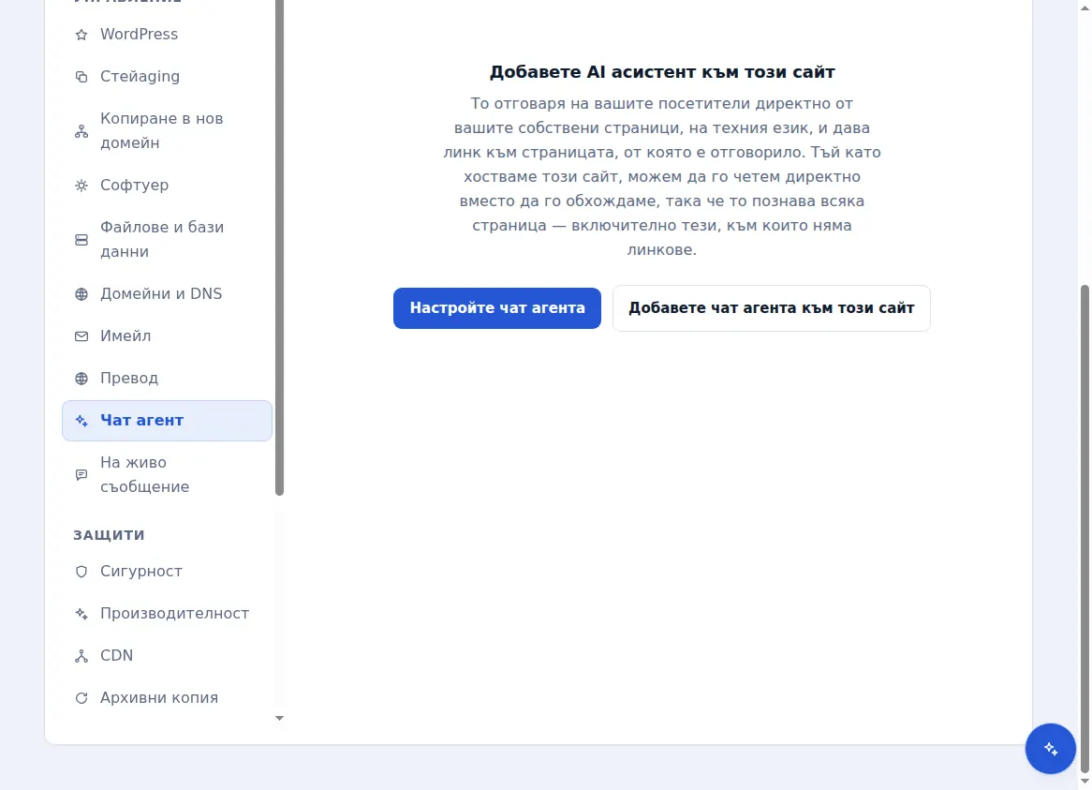
Task: Open Домейни и DNS settings
Action: click(x=167, y=294)
